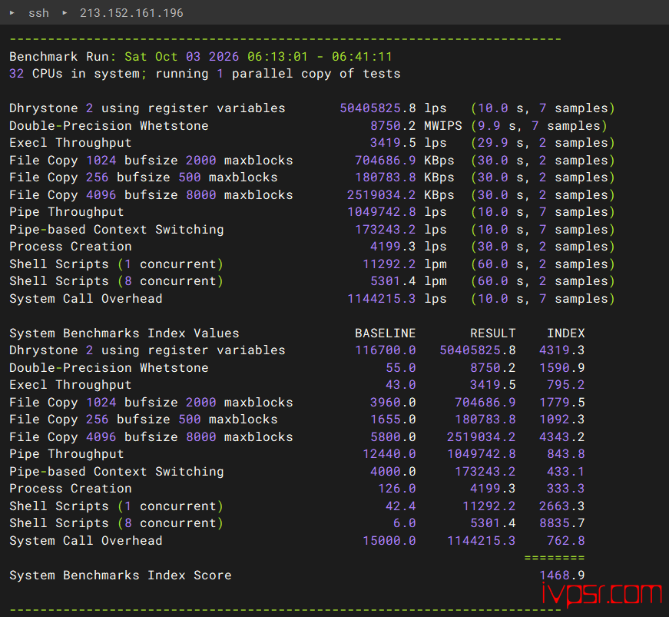Click the Dhrystone baseline value 116700.0

(386, 350)
